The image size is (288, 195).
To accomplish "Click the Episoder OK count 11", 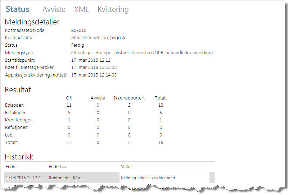I will 69,105.
